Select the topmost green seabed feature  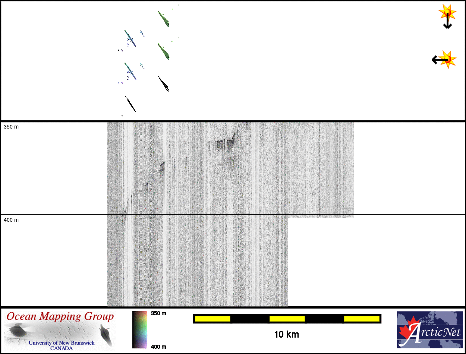tap(163, 19)
